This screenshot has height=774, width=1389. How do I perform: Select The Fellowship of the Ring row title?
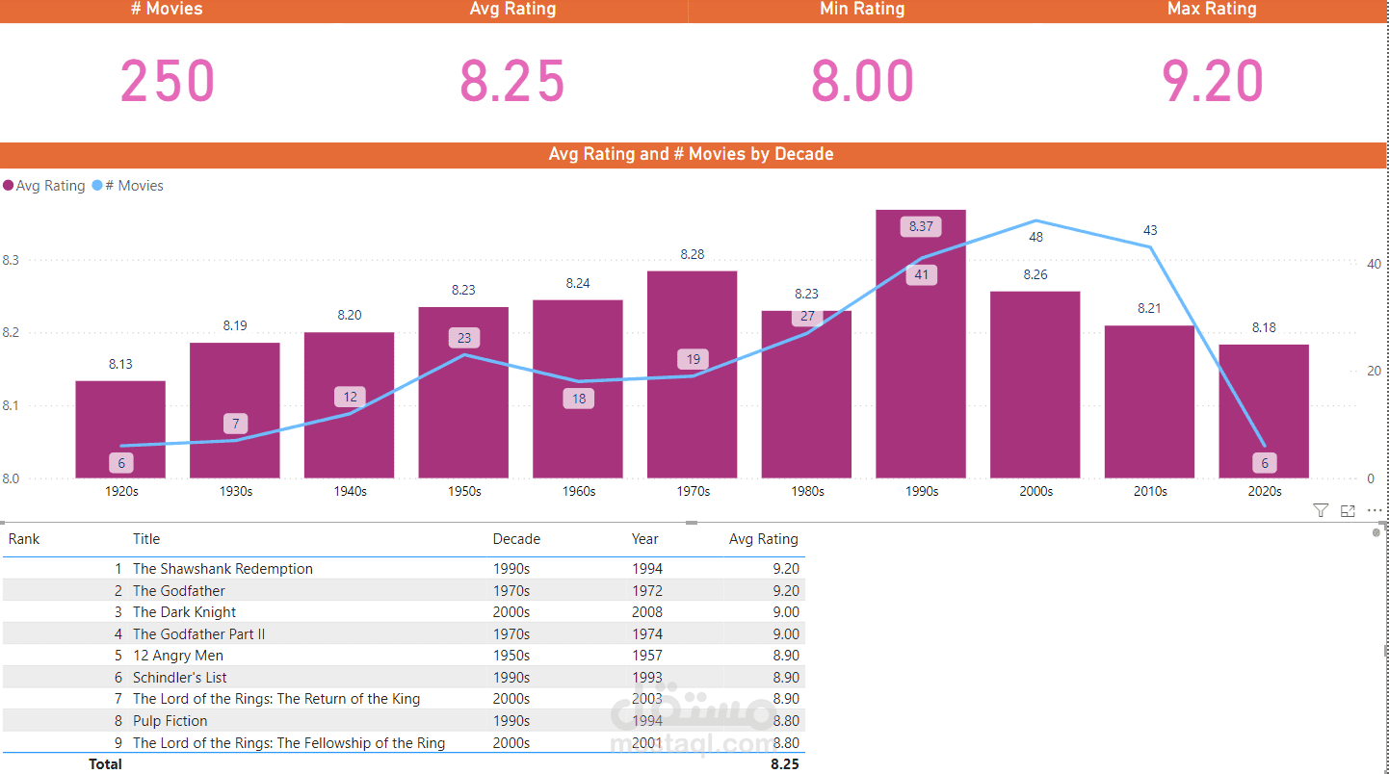pos(289,743)
